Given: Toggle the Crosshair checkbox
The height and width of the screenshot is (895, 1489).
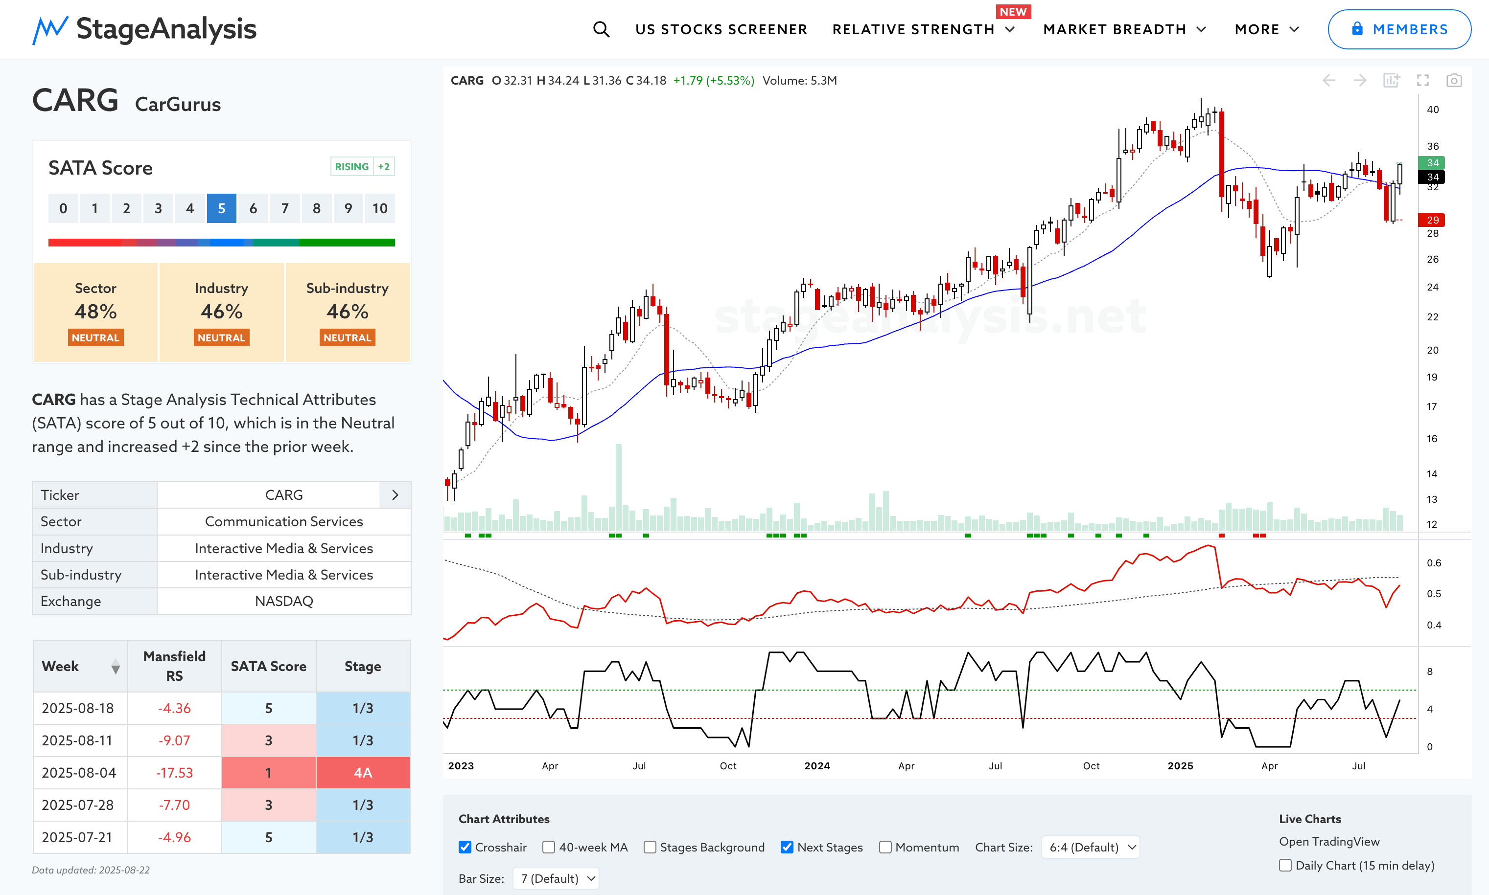Looking at the screenshot, I should (x=465, y=848).
